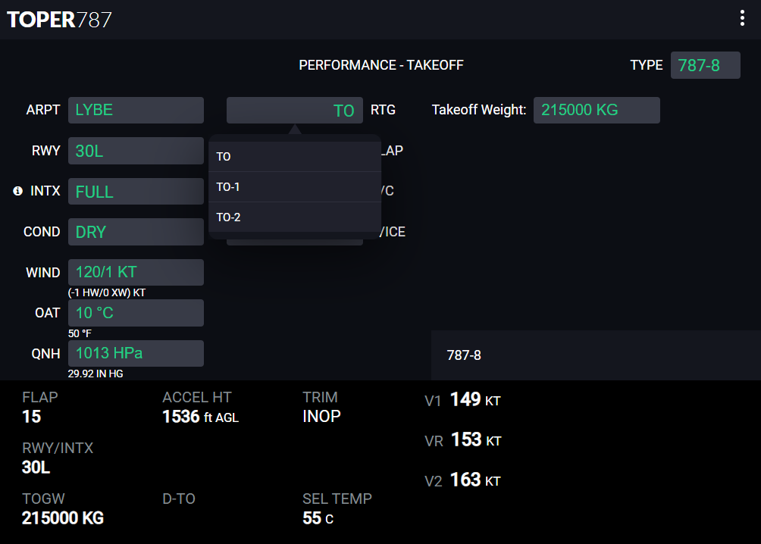Screen dimensions: 761x544
Task: Click the TOPER787 logo
Action: [59, 20]
